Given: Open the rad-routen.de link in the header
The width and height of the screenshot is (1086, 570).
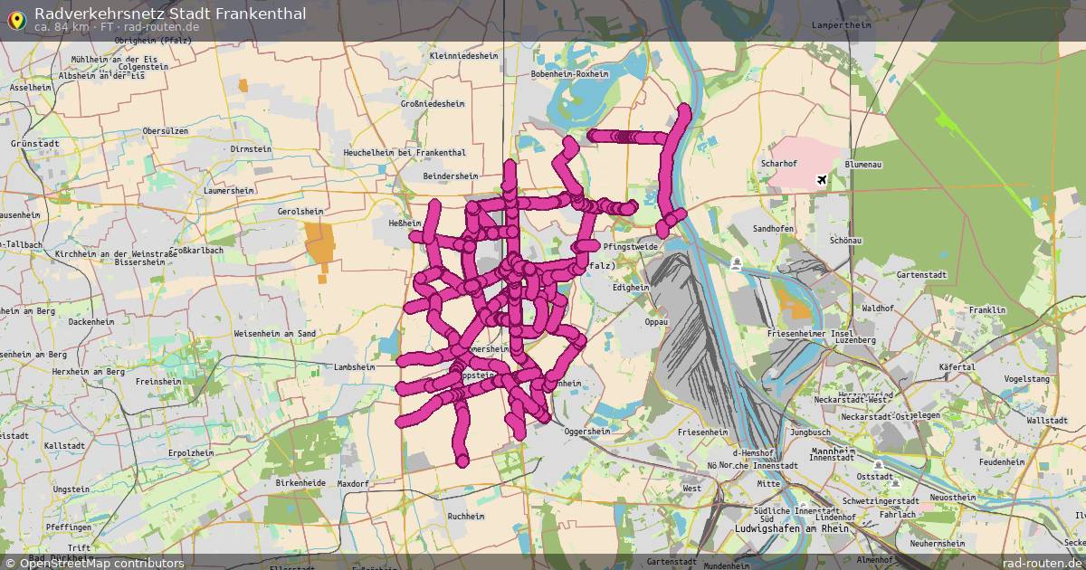Looking at the screenshot, I should (163, 28).
